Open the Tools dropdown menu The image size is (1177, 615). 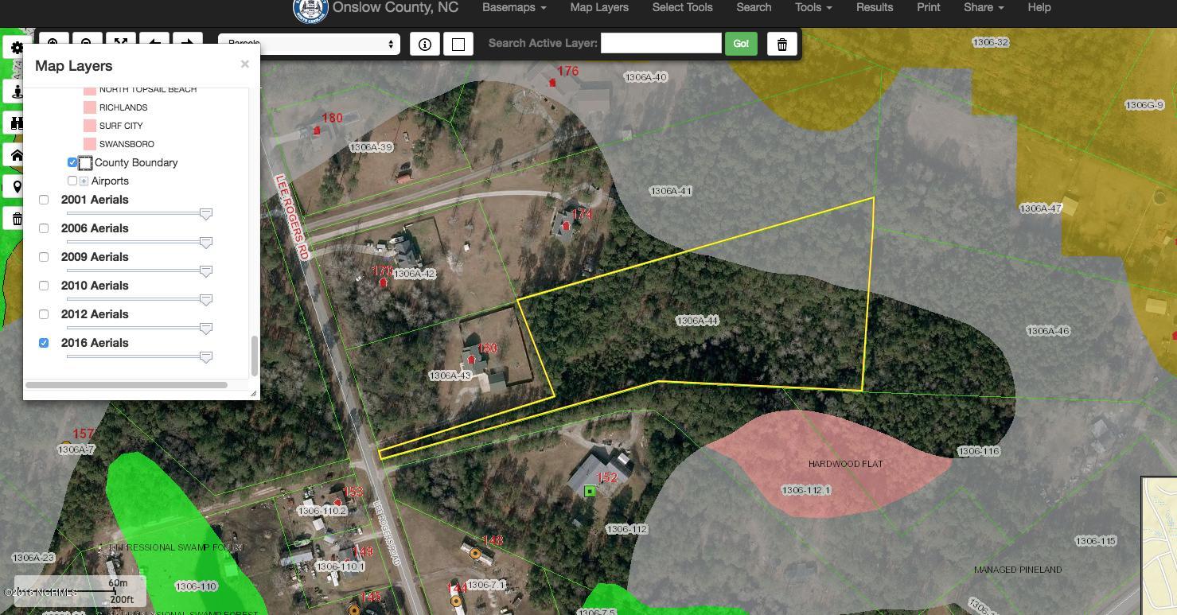pyautogui.click(x=813, y=7)
